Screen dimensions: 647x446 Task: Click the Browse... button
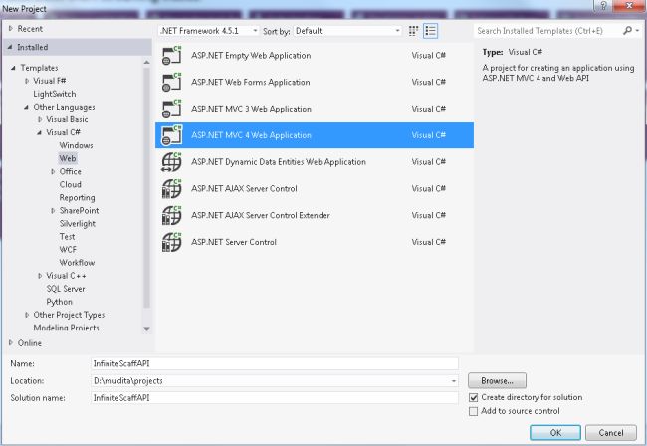pos(497,381)
